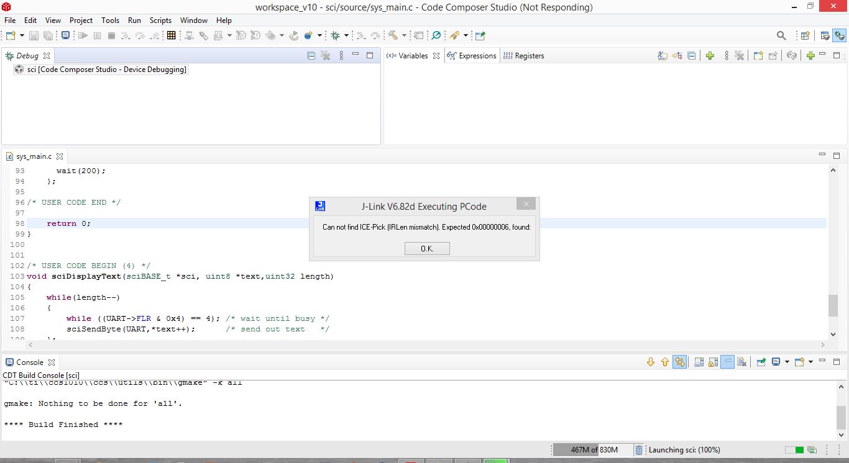
Task: Switch to the CCS Debug perspective button
Action: point(838,35)
